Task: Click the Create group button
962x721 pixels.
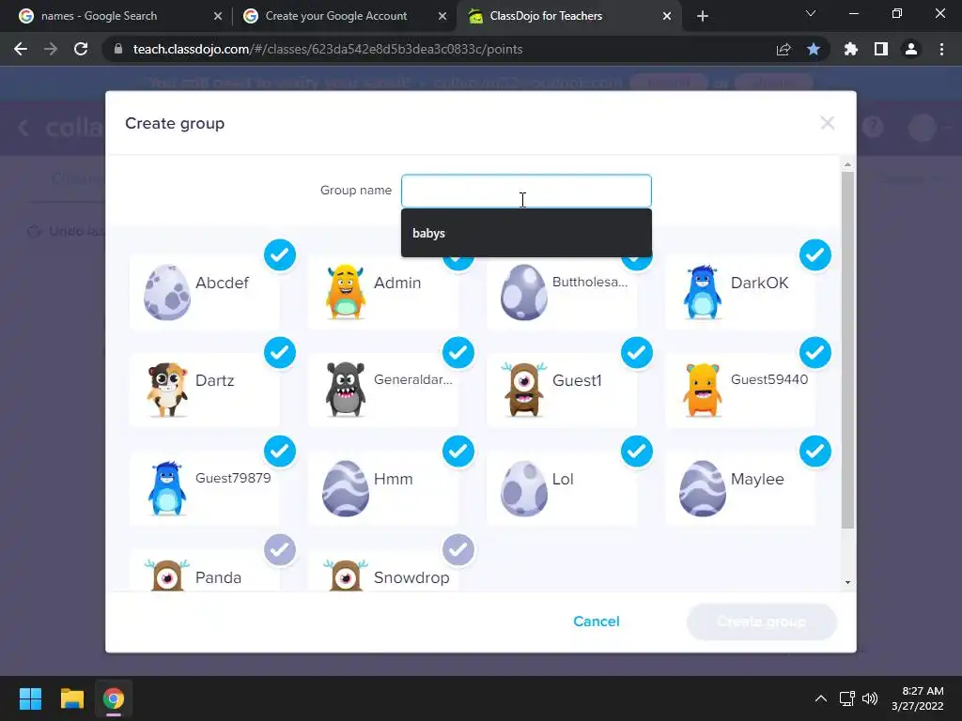Action: click(762, 621)
